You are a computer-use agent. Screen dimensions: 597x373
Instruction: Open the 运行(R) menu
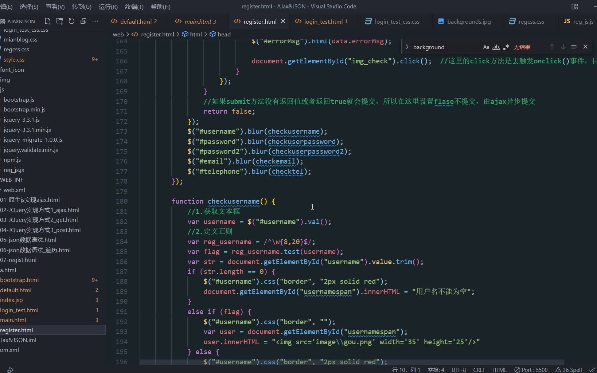108,7
